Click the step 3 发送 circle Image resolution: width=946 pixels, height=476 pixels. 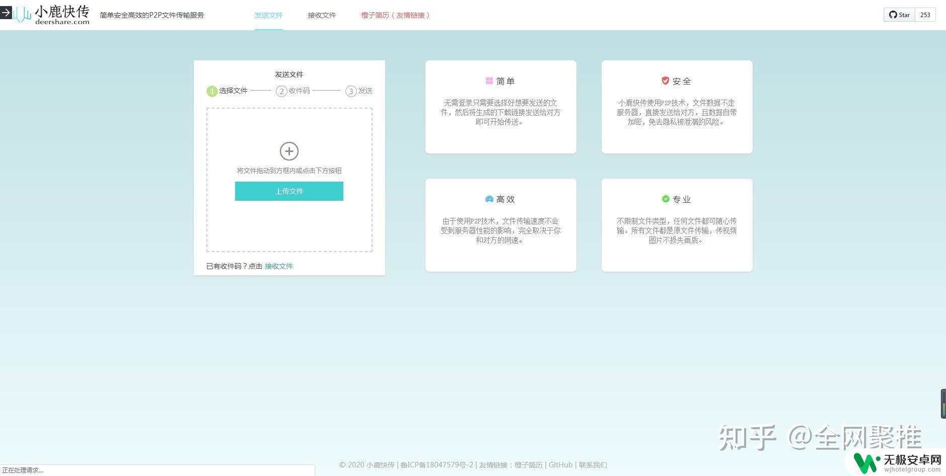[351, 91]
